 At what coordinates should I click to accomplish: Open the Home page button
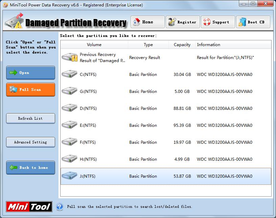click(x=147, y=22)
